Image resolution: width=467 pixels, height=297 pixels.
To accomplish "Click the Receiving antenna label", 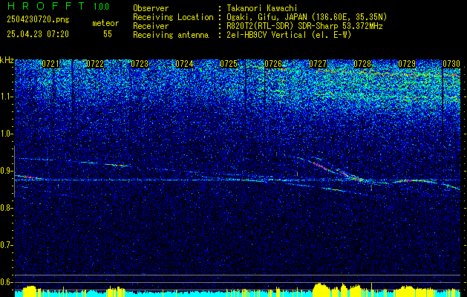I will click(x=171, y=35).
